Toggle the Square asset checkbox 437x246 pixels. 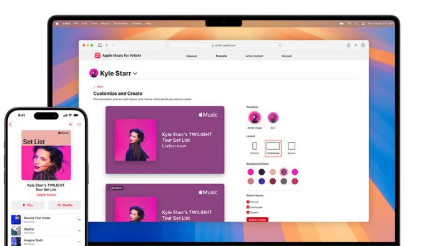tap(248, 212)
